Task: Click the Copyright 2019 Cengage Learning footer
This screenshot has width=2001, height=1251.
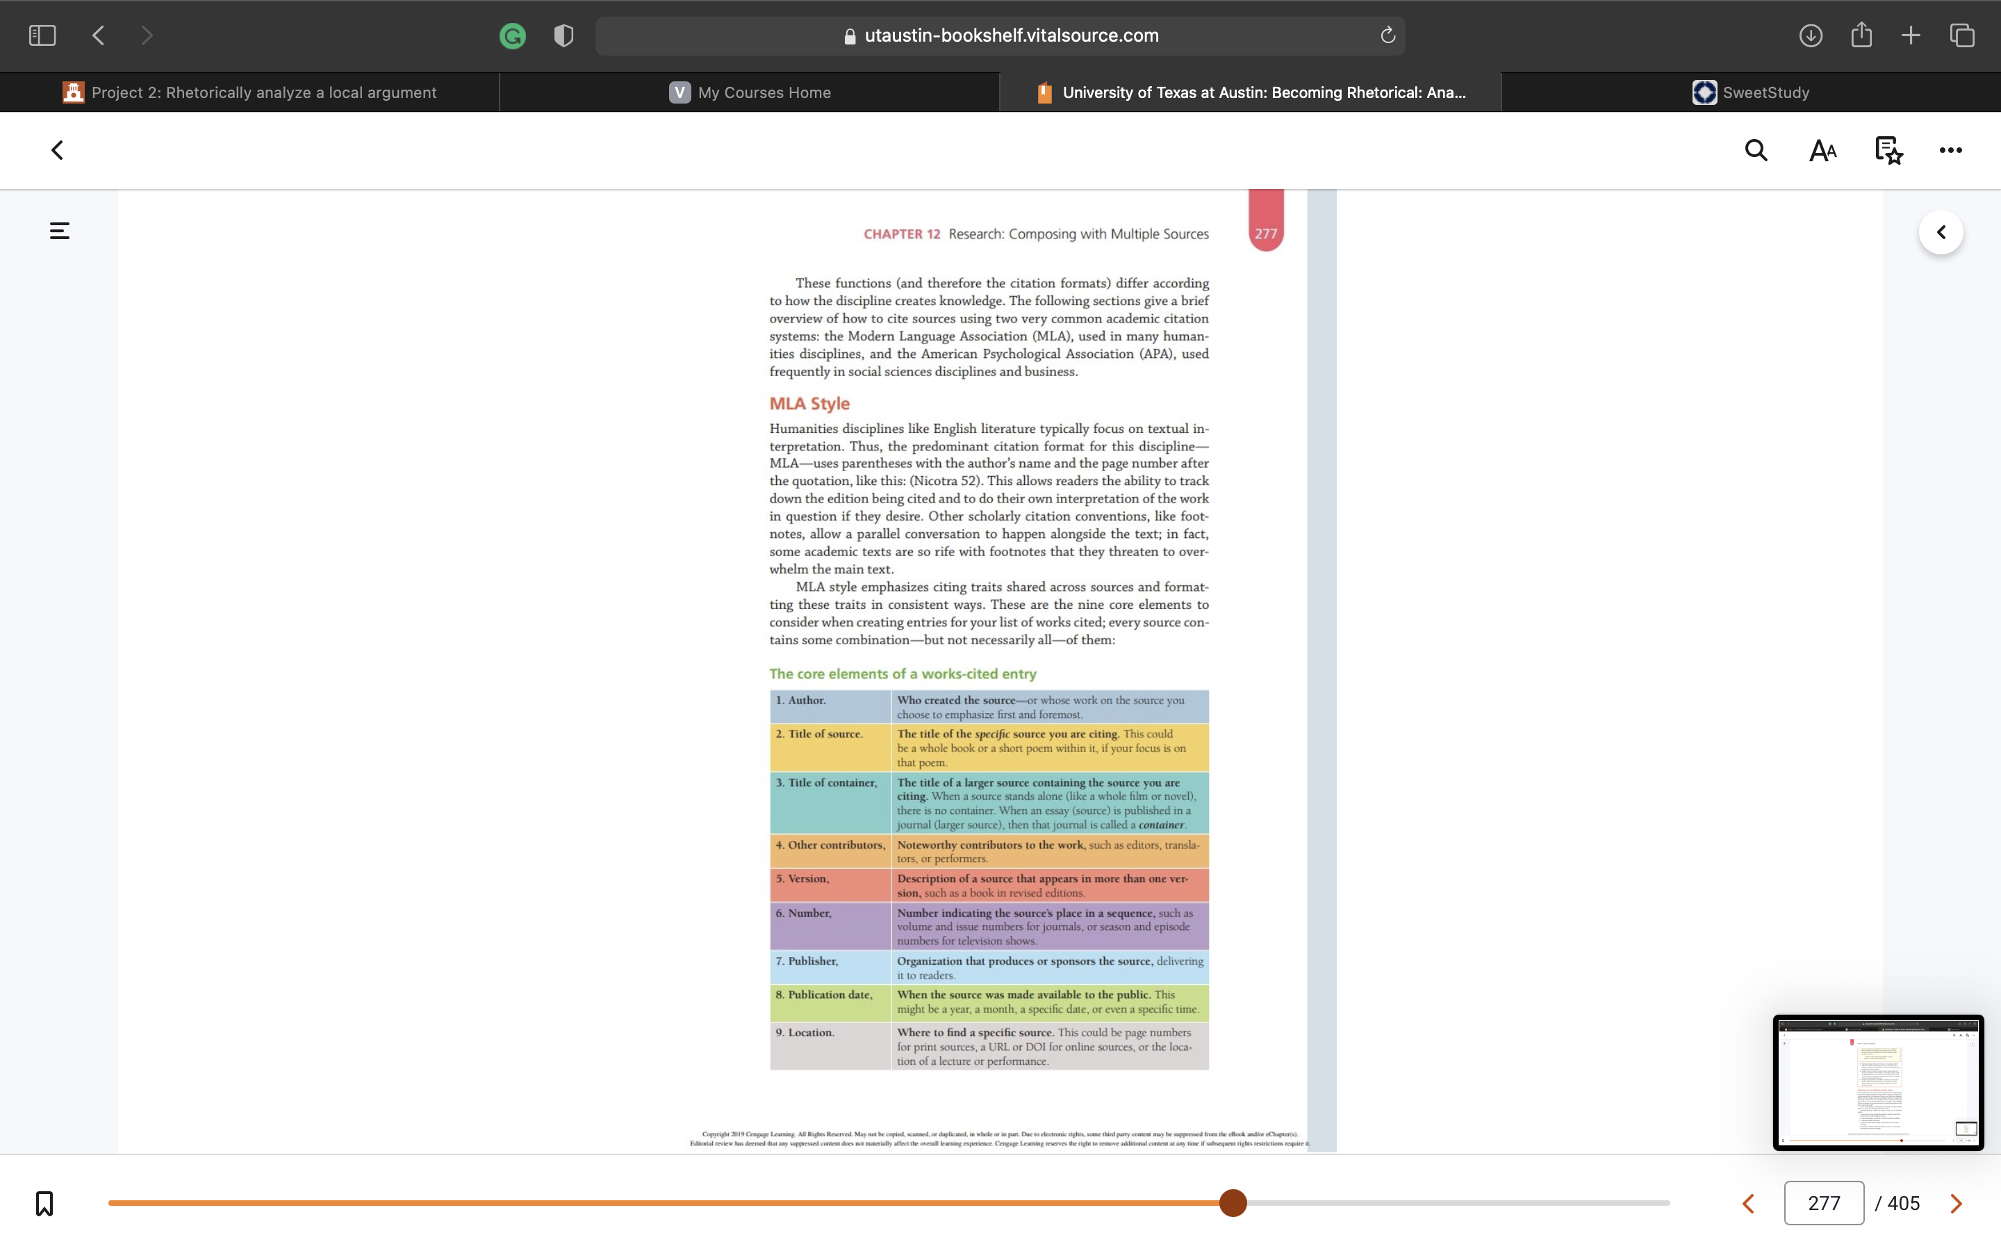Action: click(x=1000, y=1138)
